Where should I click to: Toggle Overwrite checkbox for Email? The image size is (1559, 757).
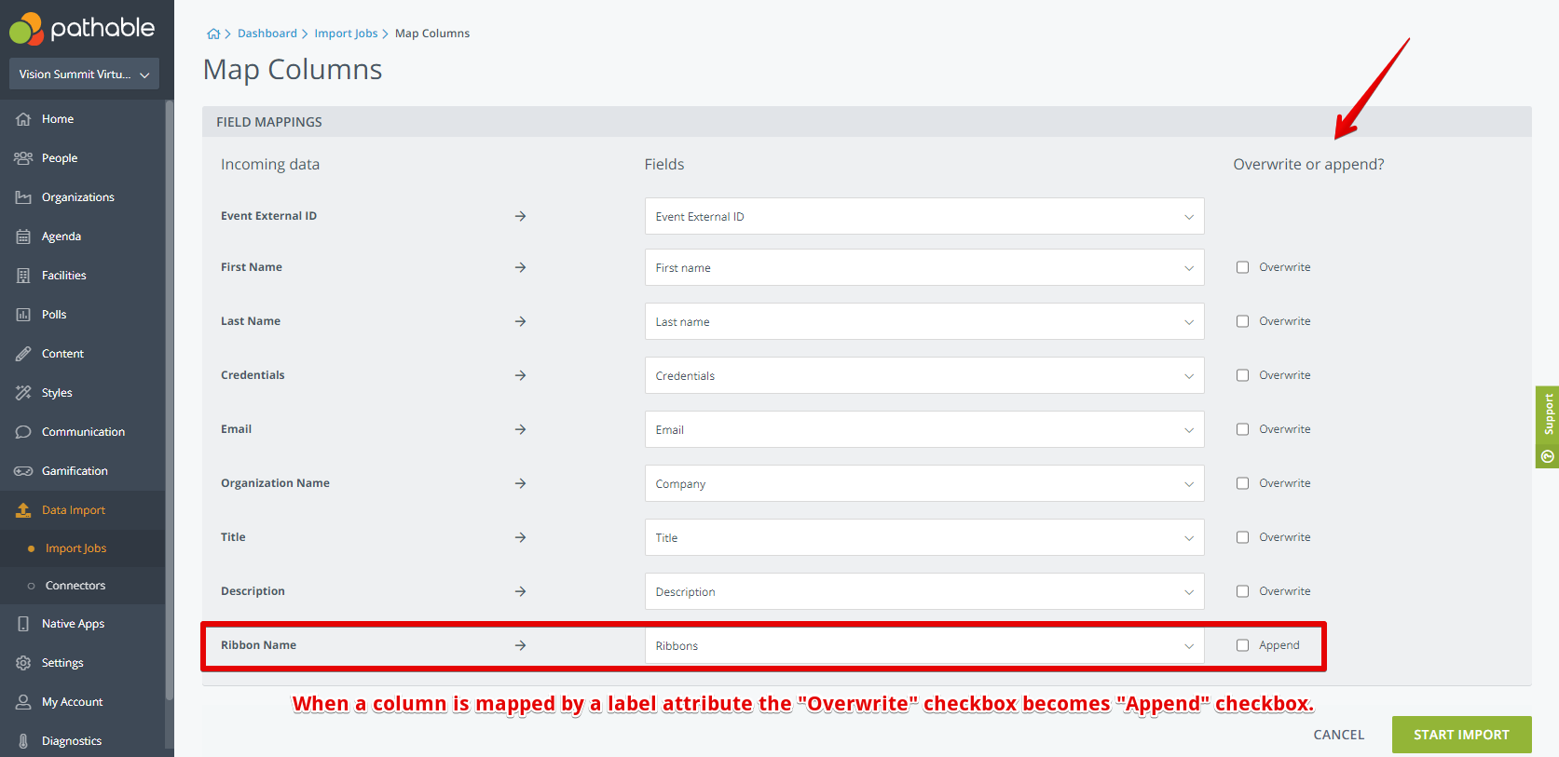click(1242, 429)
